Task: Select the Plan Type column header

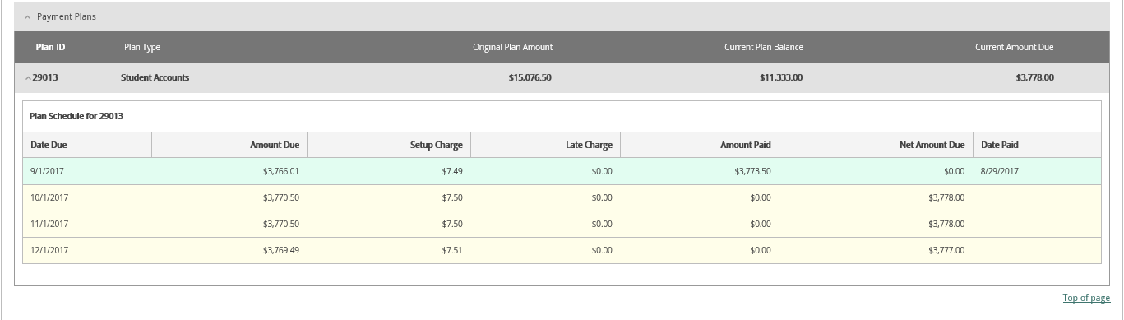Action: click(x=142, y=47)
